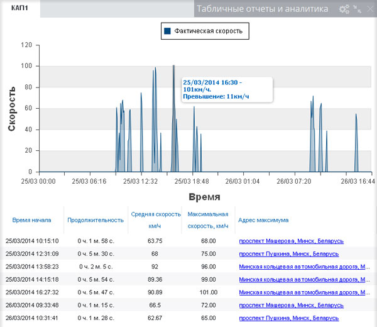Image resolution: width=377 pixels, height=327 pixels.
Task: Open the first проспект Машерова address link
Action: 288,241
